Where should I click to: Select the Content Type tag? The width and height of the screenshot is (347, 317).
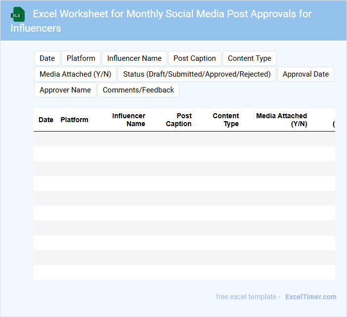tap(250, 58)
